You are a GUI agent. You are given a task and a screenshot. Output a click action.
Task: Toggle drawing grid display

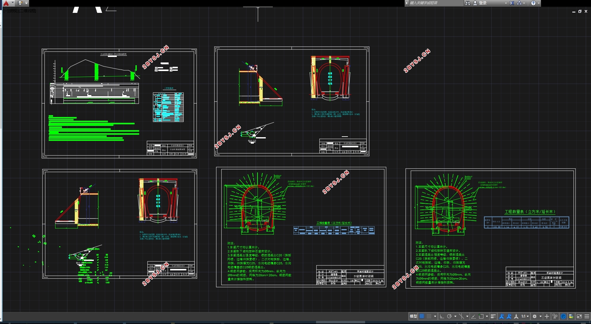click(x=422, y=316)
